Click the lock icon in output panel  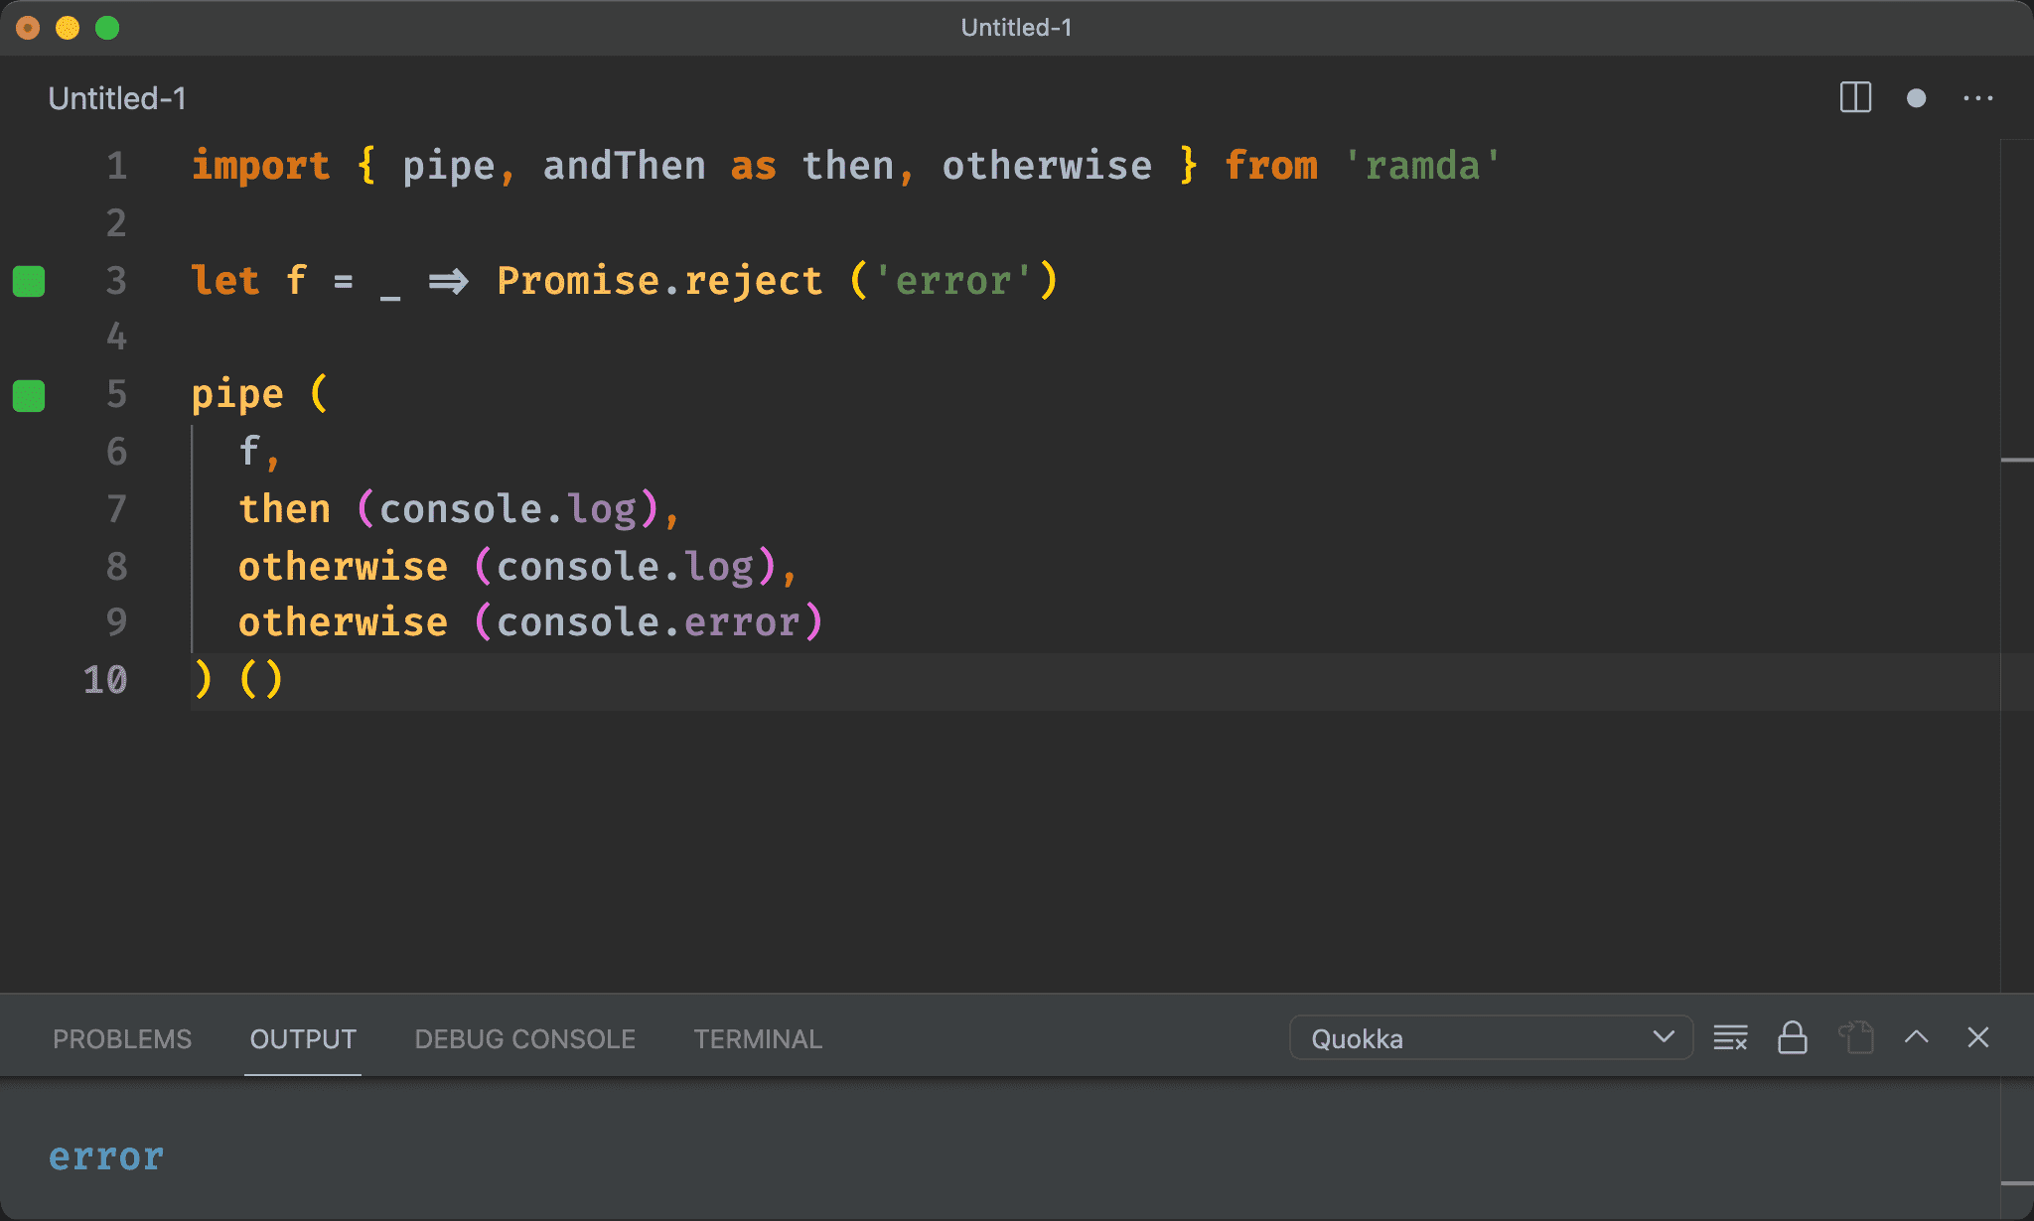pos(1792,1039)
